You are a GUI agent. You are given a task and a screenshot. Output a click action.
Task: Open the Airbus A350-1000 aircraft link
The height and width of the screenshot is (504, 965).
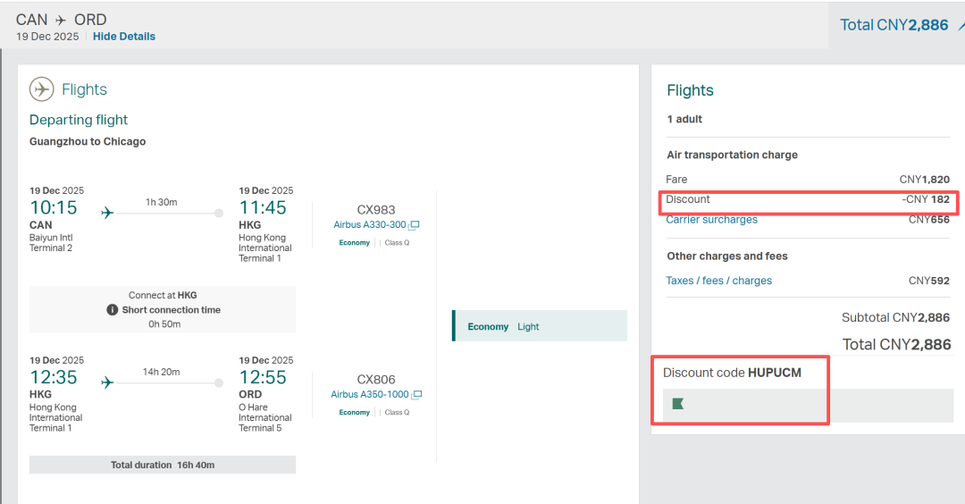[369, 395]
